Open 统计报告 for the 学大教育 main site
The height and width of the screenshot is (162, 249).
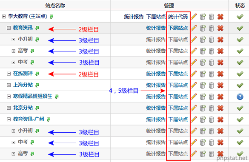134,17
